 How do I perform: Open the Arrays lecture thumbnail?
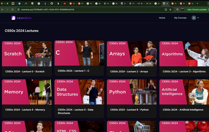[x=132, y=54]
